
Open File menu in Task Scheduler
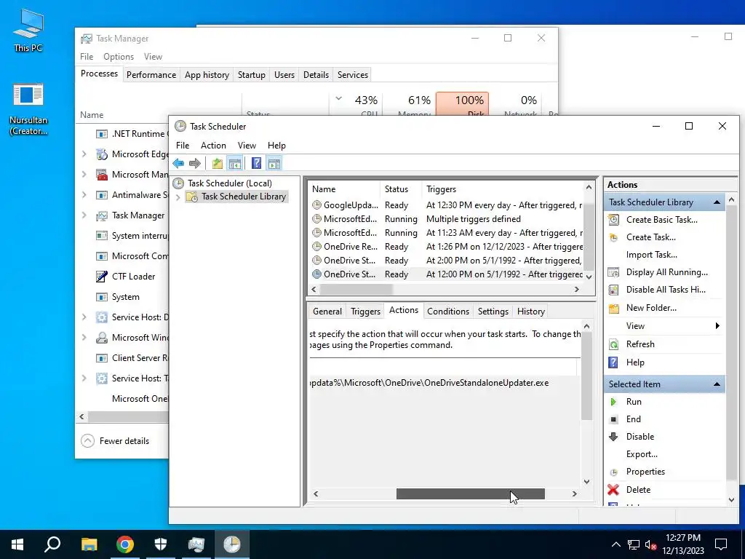point(183,146)
